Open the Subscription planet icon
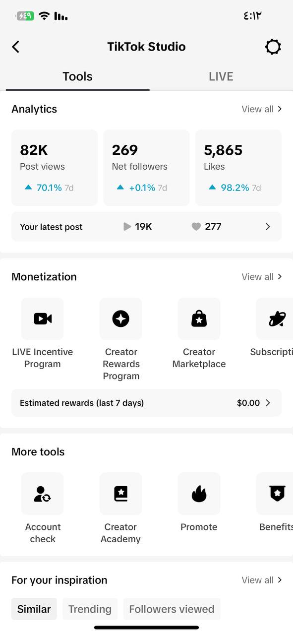 tap(275, 318)
